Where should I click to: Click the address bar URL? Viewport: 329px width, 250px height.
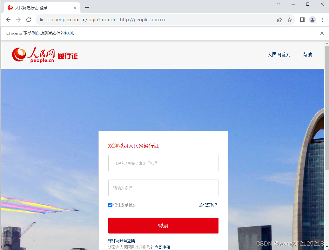(x=105, y=20)
